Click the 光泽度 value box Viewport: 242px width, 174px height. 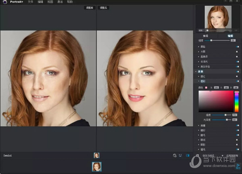(235, 120)
